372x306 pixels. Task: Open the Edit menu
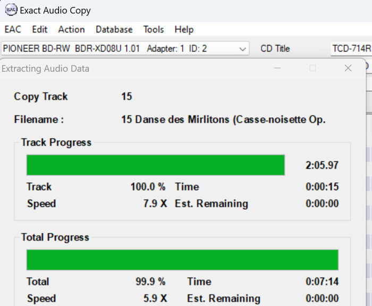point(39,30)
